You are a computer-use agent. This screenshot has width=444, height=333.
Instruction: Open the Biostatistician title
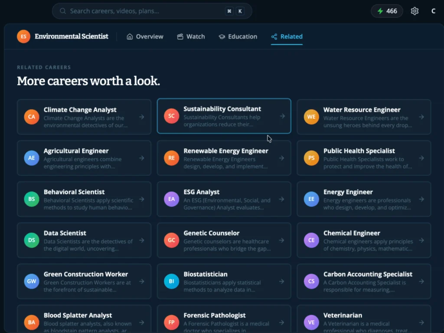[x=205, y=274]
